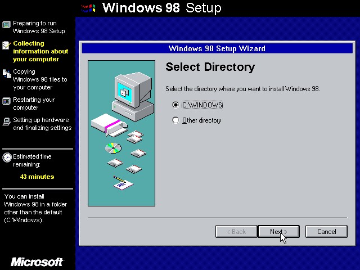
Task: Click the Windows 98 Setup Wizard title bar
Action: (217, 48)
